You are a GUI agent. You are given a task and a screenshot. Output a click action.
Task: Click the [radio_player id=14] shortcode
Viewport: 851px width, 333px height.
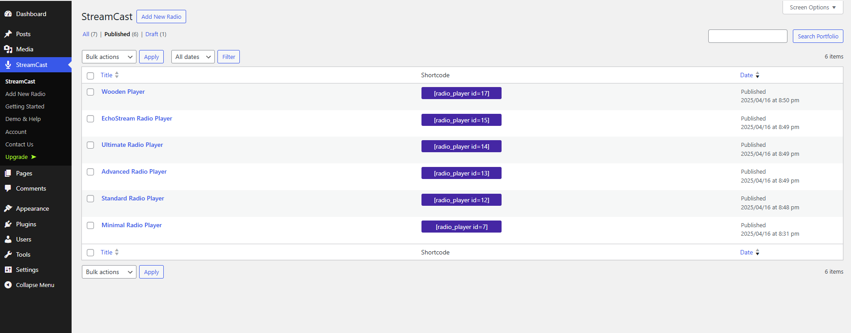461,146
